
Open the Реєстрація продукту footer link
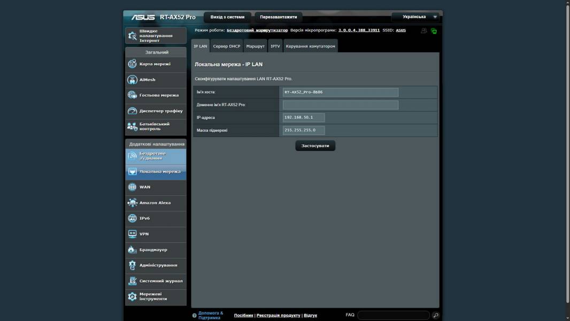[x=278, y=316]
